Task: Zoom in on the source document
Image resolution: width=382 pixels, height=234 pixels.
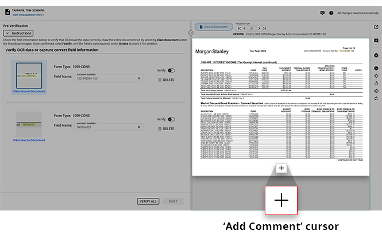Action: tap(376, 55)
